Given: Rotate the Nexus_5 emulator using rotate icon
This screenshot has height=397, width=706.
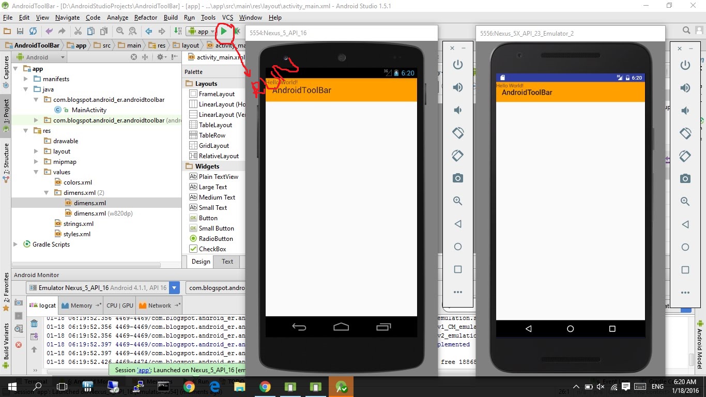Looking at the screenshot, I should (x=457, y=133).
